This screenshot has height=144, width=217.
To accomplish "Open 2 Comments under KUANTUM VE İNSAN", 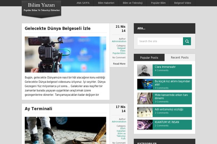I will 162,126.
